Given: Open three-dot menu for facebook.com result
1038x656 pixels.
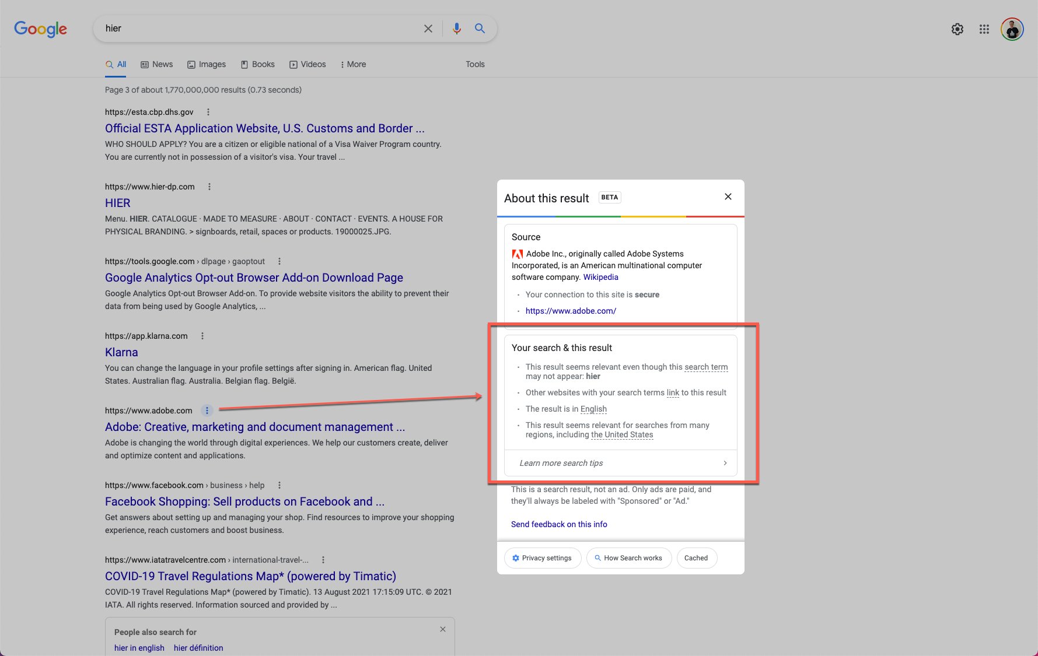Looking at the screenshot, I should [279, 485].
